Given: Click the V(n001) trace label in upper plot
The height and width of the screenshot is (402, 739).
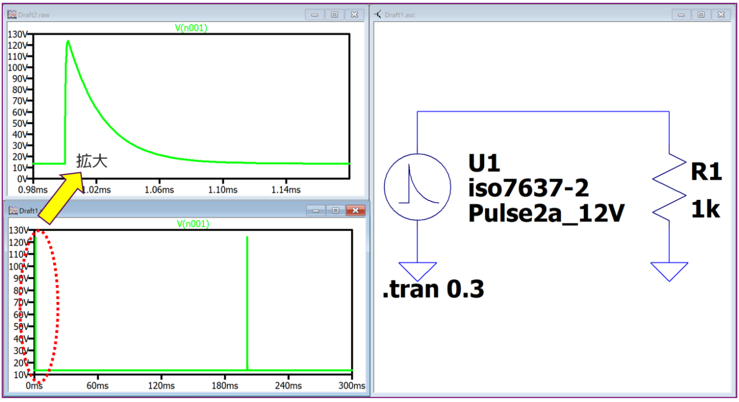Looking at the screenshot, I should (x=191, y=28).
